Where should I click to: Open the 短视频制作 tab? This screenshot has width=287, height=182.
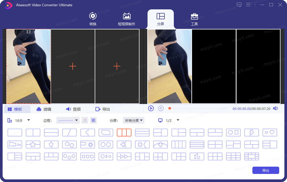[x=127, y=19]
